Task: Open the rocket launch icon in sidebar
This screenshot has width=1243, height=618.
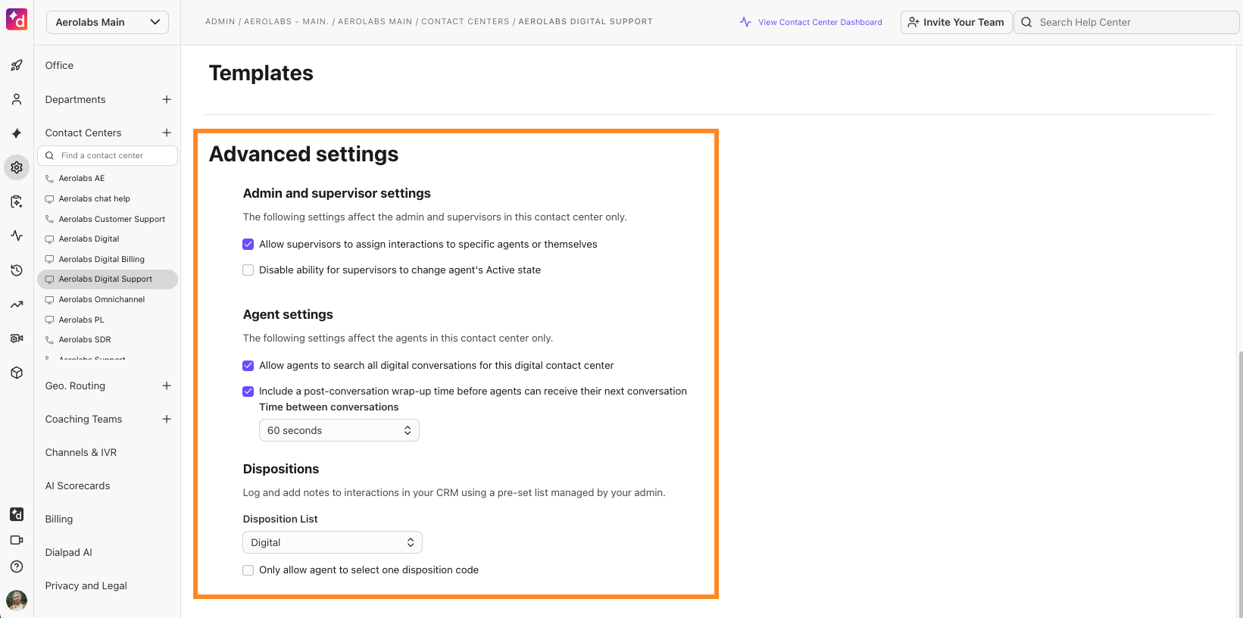Action: pos(17,66)
